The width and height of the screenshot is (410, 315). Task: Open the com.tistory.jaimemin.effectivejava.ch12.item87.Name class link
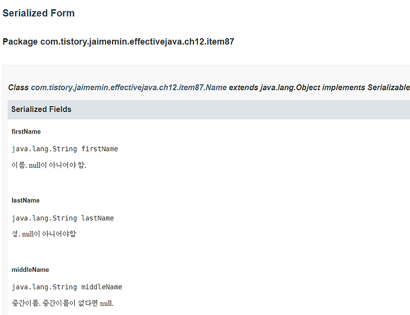coord(128,87)
